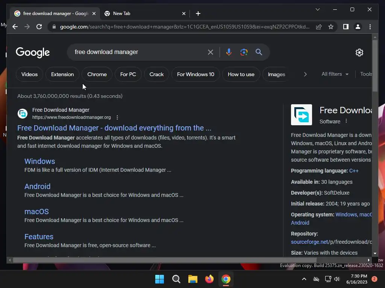Click the Google logo
This screenshot has width=385, height=288.
coord(33,52)
